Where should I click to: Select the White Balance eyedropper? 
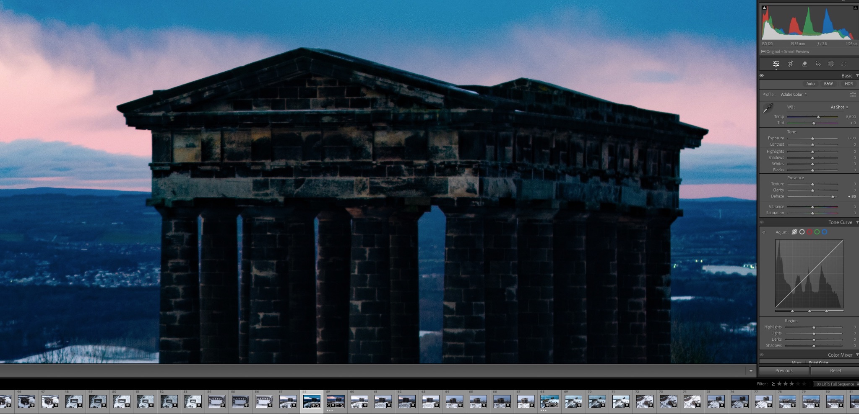point(768,107)
